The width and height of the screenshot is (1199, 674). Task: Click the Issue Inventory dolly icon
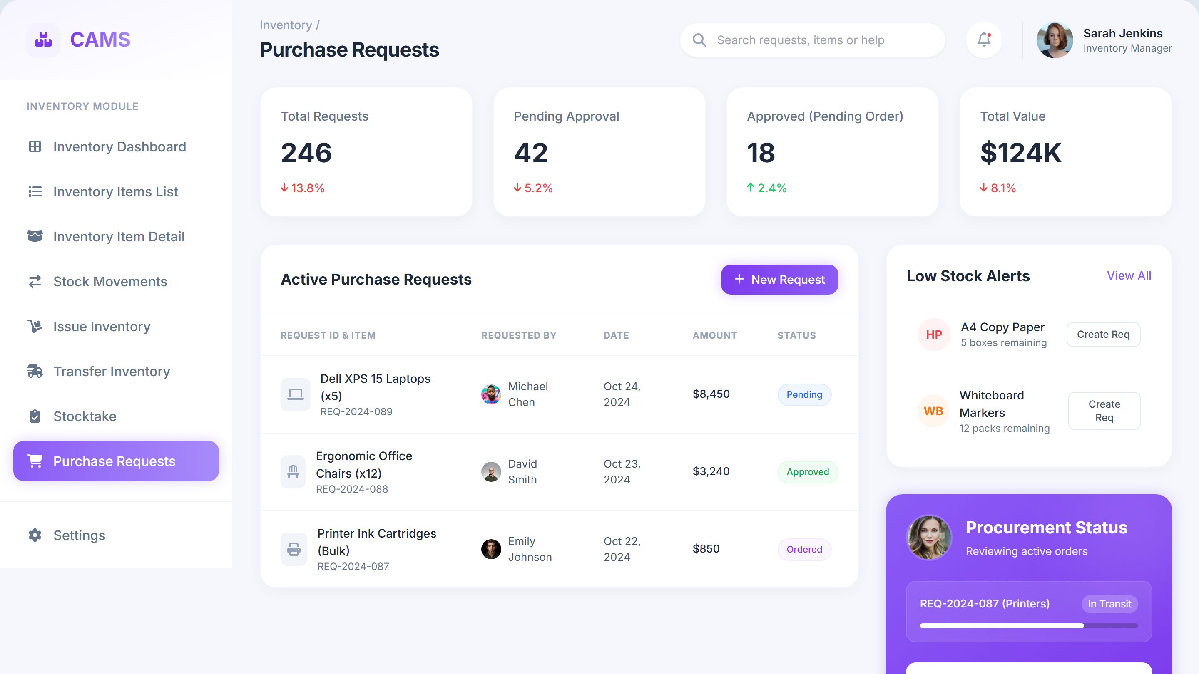coord(35,326)
